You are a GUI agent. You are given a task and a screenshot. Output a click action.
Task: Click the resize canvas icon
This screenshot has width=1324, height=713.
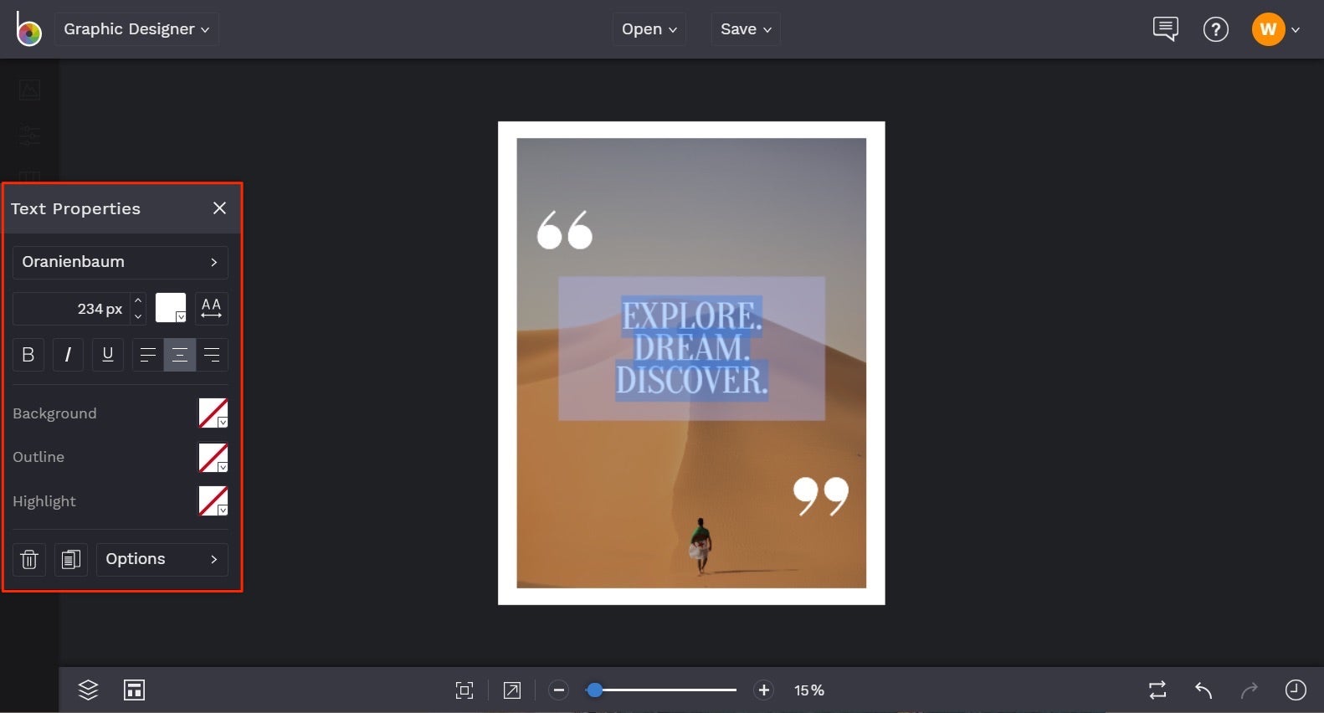click(x=511, y=690)
